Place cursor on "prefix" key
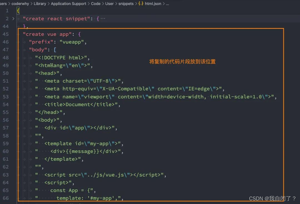Viewport: 300px width, 204px height. point(41,42)
